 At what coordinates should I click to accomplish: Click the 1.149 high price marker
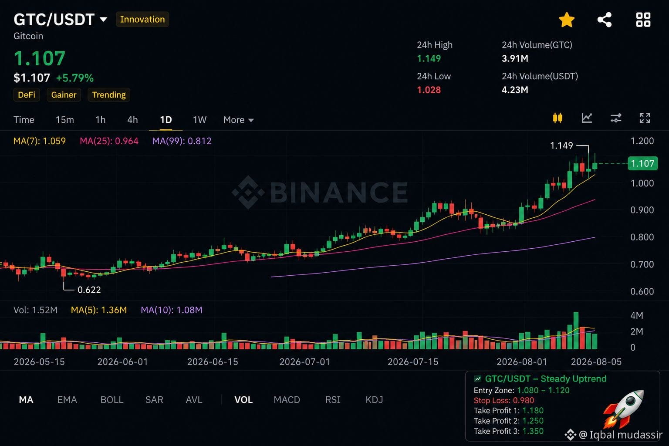[561, 145]
